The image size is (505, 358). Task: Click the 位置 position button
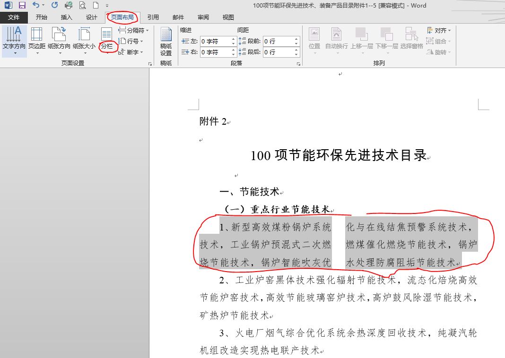[x=314, y=41]
